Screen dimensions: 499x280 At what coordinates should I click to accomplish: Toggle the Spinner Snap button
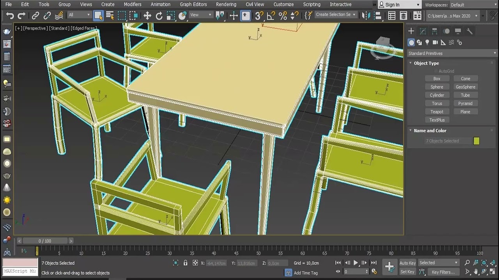click(x=295, y=16)
